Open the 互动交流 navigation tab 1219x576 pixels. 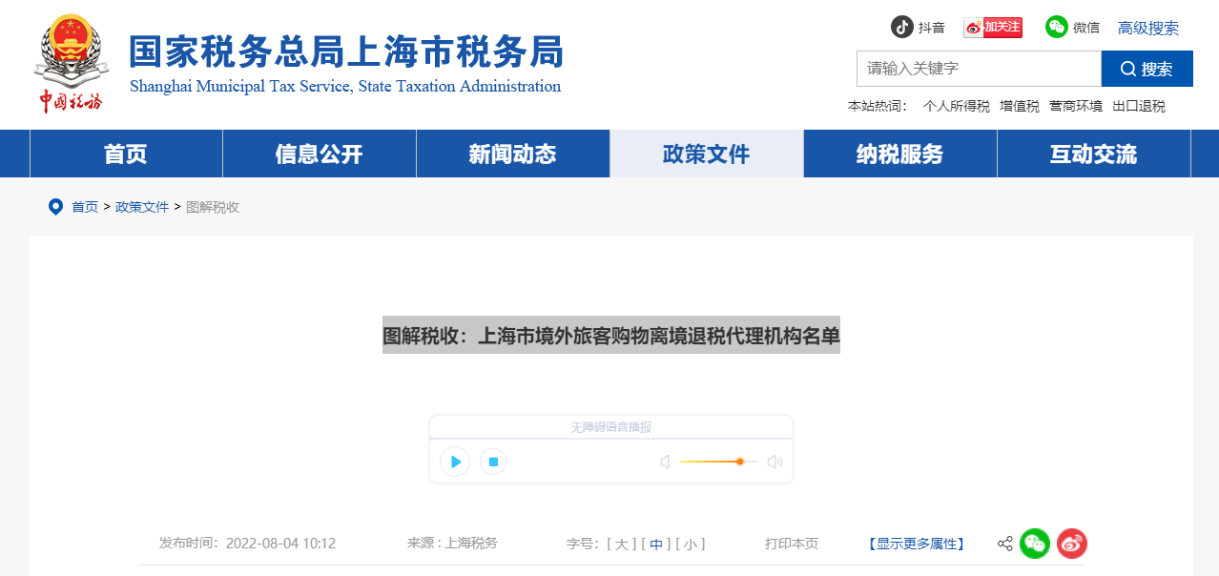click(1094, 154)
